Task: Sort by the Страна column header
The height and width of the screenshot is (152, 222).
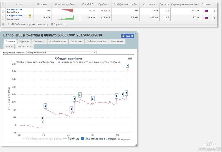Action: (x=206, y=4)
